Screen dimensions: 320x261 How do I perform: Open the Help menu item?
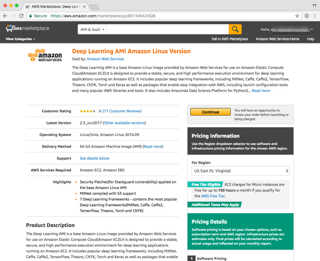click(x=310, y=39)
